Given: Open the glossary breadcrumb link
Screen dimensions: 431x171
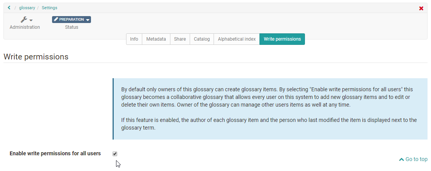Looking at the screenshot, I should [x=27, y=8].
